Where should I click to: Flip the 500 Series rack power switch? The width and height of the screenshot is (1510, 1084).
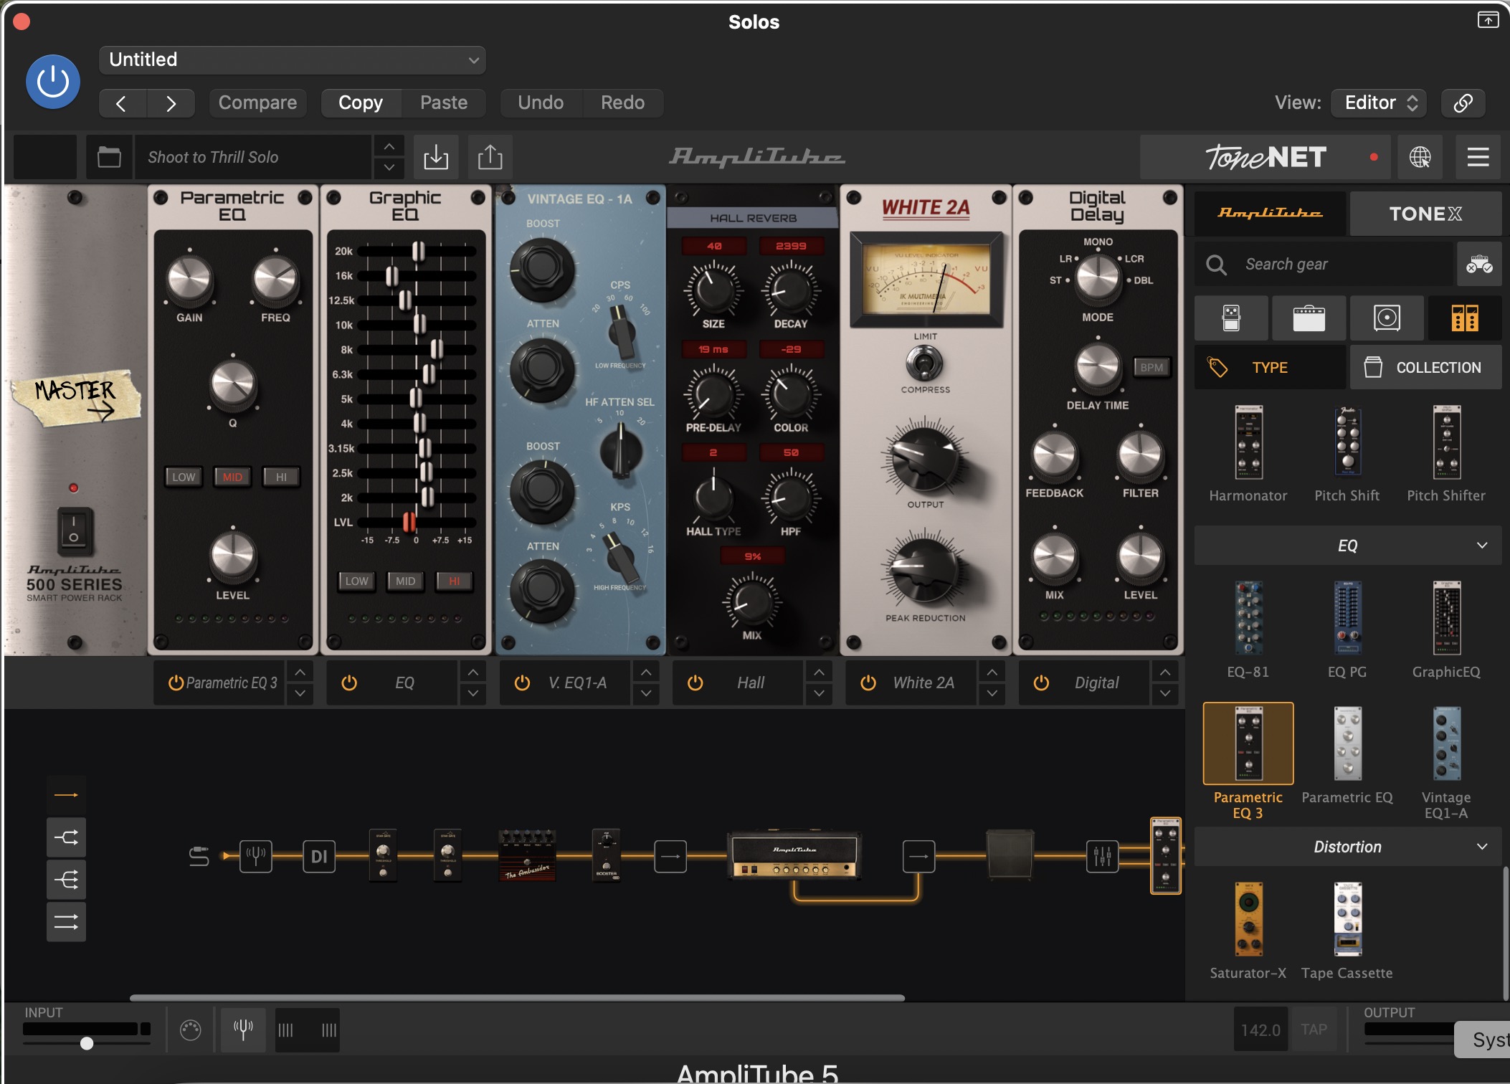(74, 531)
